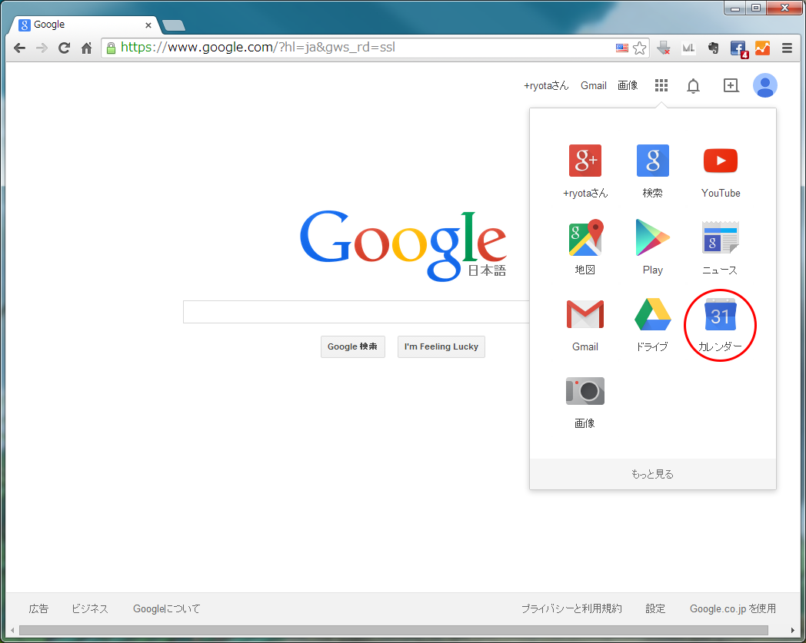
Task: Click the scrollbar left arrow
Action: pos(12,630)
